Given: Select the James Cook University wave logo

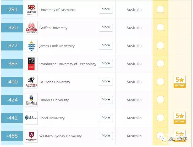Looking at the screenshot, I should pyautogui.click(x=31, y=46).
